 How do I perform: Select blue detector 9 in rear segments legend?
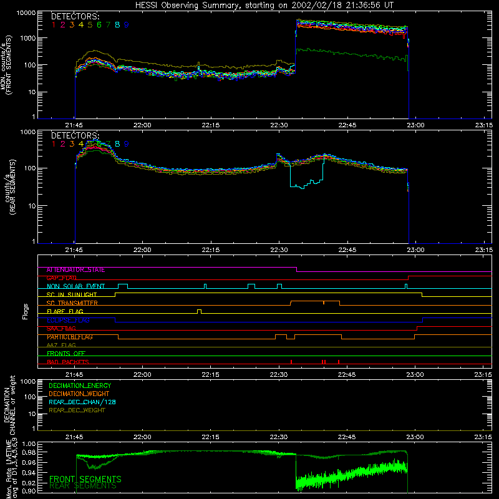coord(127,144)
